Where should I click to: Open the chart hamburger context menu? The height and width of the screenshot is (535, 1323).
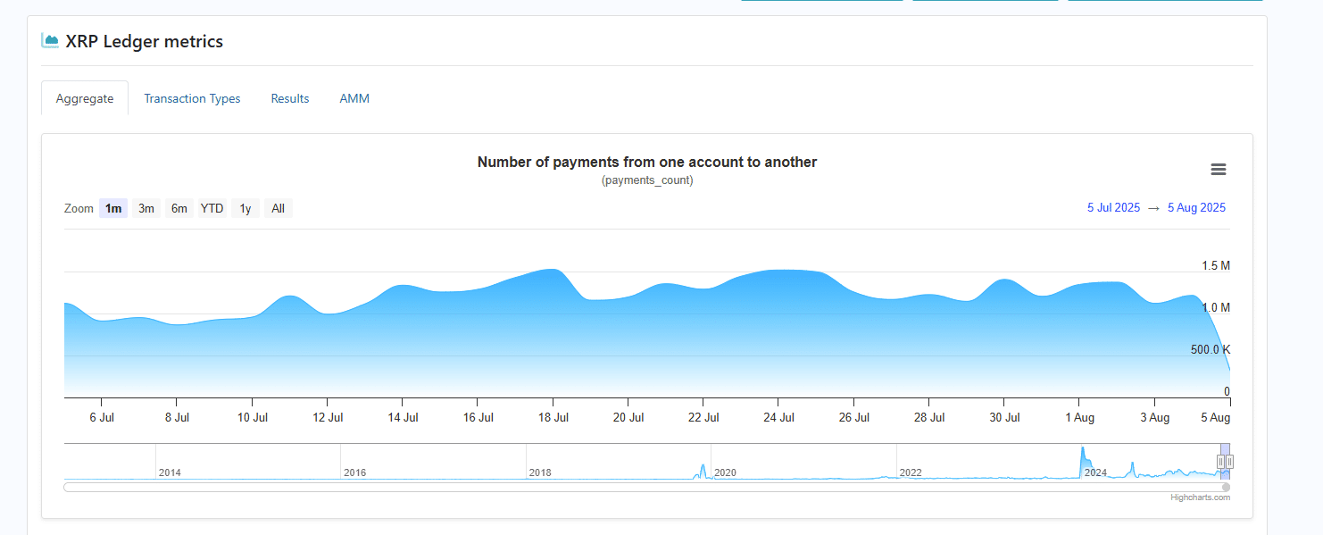coord(1218,170)
